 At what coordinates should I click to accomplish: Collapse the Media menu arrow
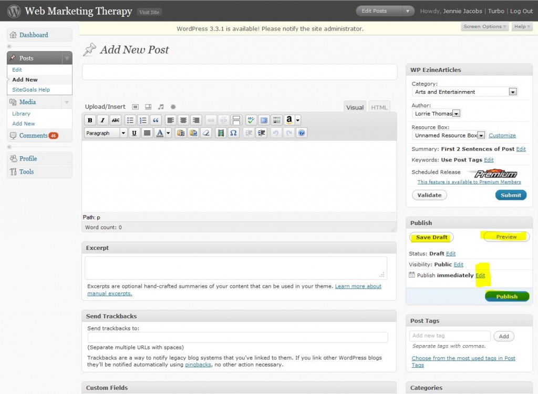click(x=67, y=102)
